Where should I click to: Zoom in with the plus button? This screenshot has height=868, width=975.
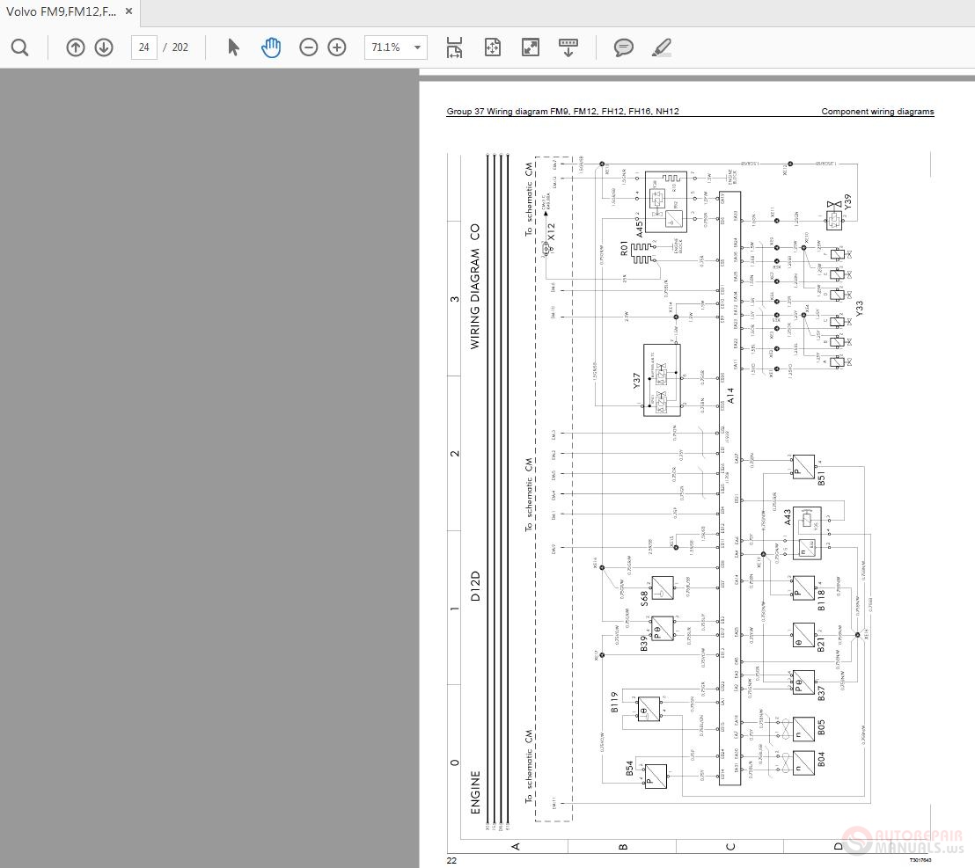click(337, 47)
